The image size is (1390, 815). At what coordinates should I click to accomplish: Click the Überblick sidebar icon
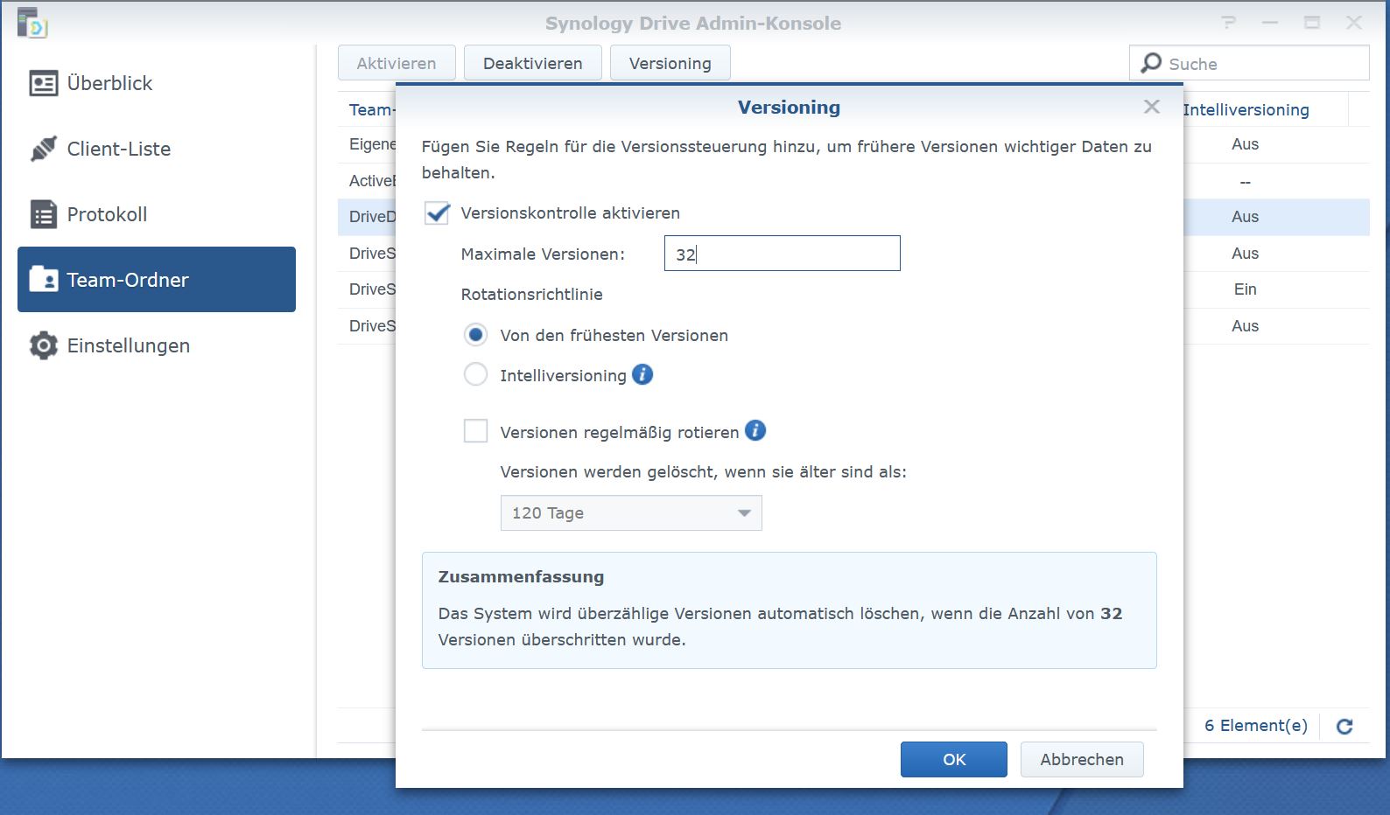[43, 83]
